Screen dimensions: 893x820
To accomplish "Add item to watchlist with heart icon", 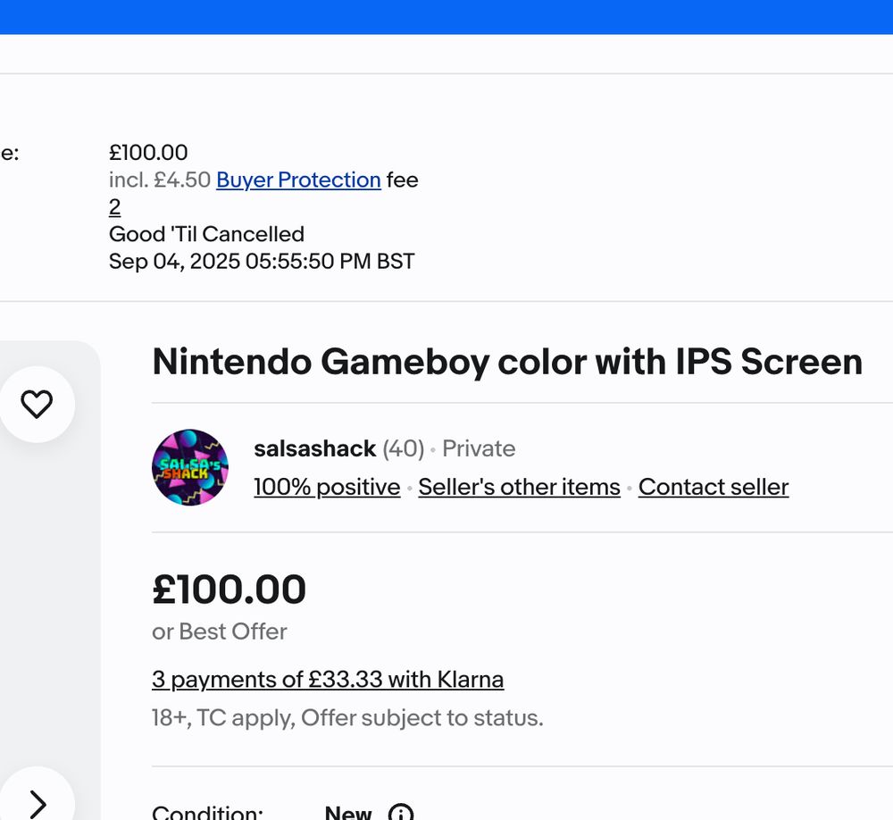I will coord(37,405).
